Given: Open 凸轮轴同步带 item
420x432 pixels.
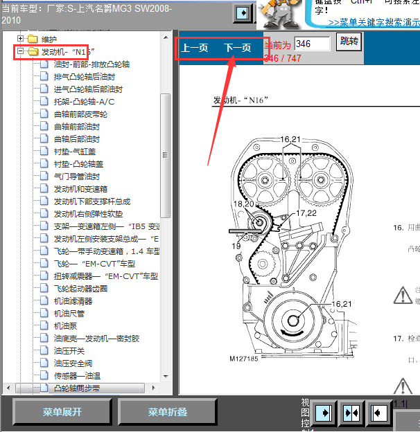Looking at the screenshot, I should (x=77, y=388).
